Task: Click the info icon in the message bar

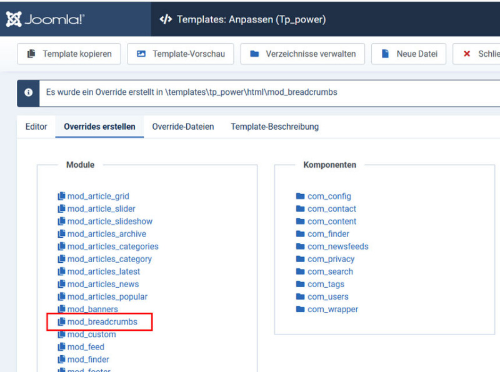Action: 28,92
